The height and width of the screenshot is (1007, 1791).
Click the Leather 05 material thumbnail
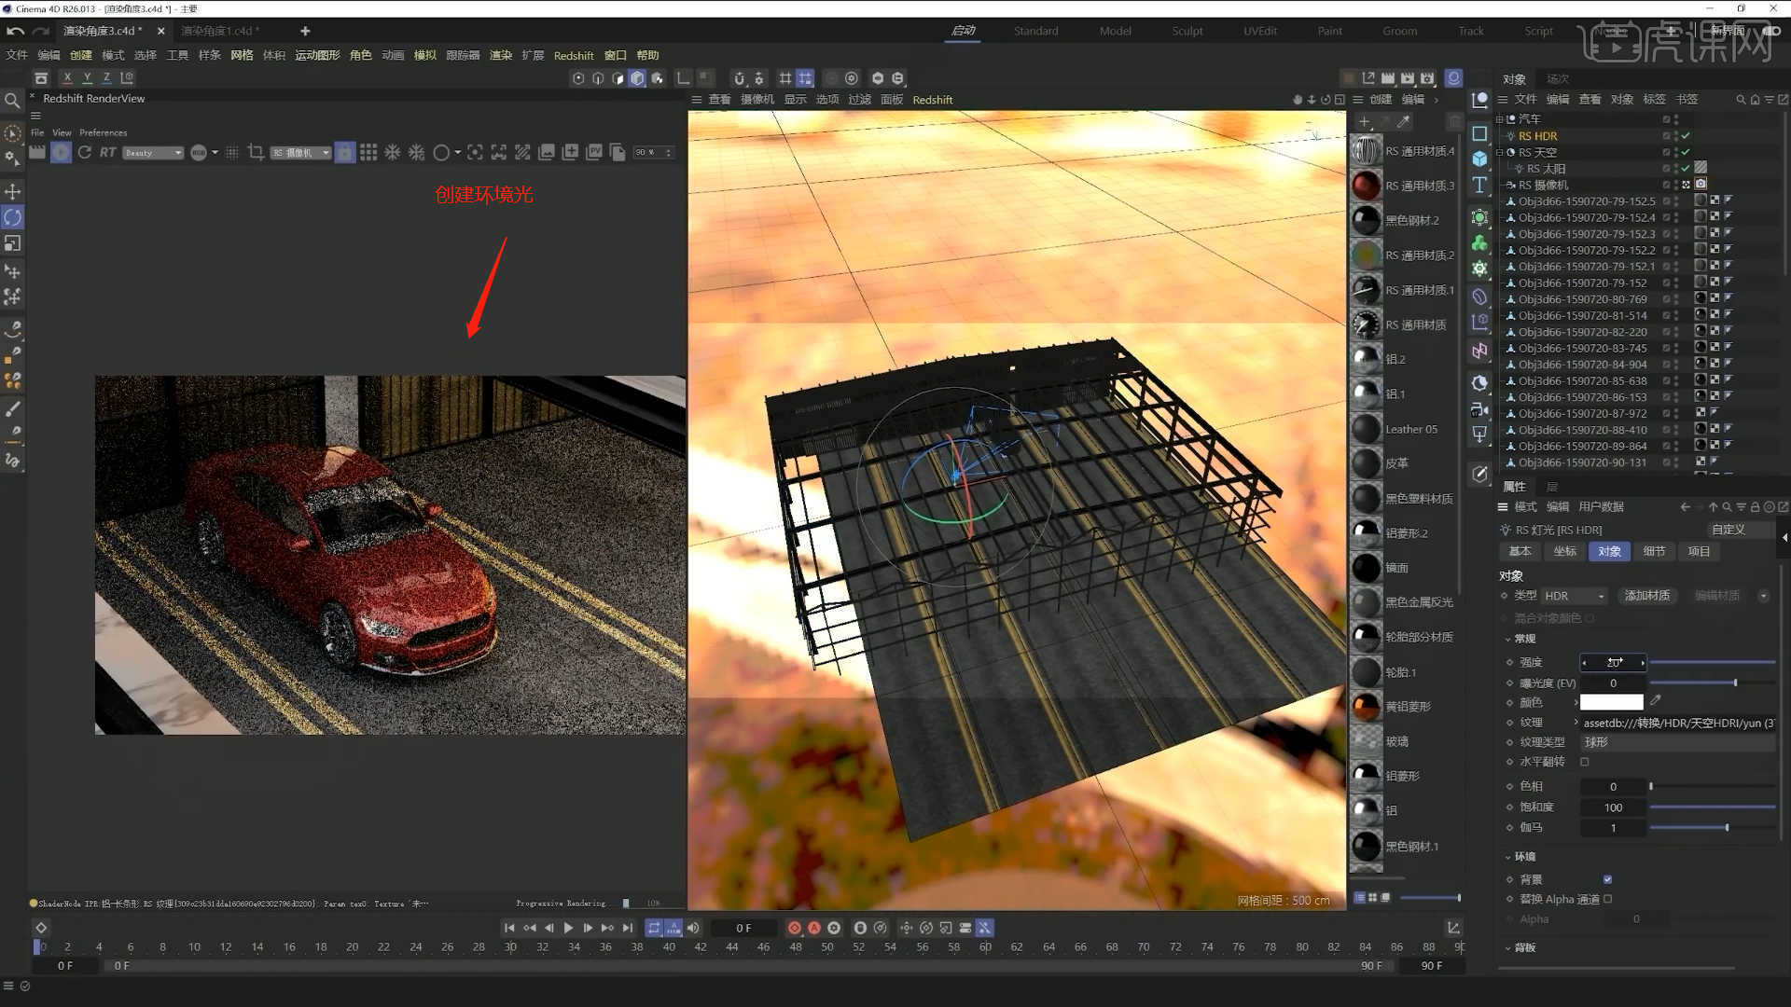(x=1366, y=429)
